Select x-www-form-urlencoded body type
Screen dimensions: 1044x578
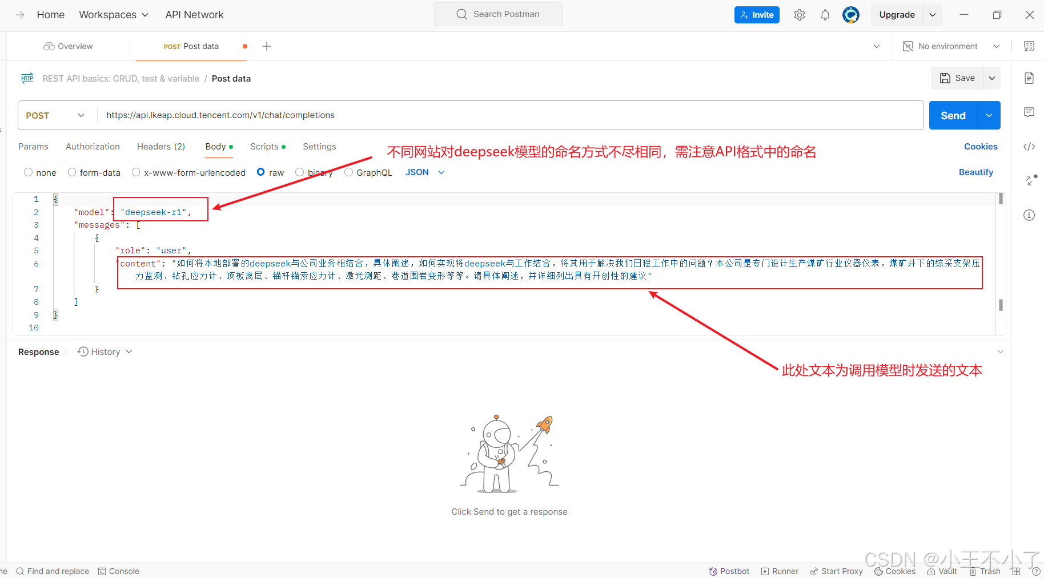click(136, 172)
